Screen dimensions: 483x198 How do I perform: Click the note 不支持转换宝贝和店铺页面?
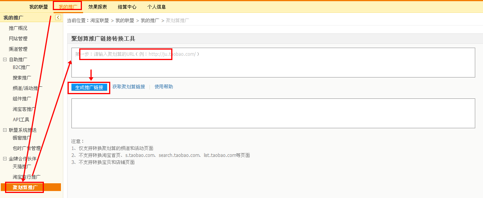tap(107, 162)
